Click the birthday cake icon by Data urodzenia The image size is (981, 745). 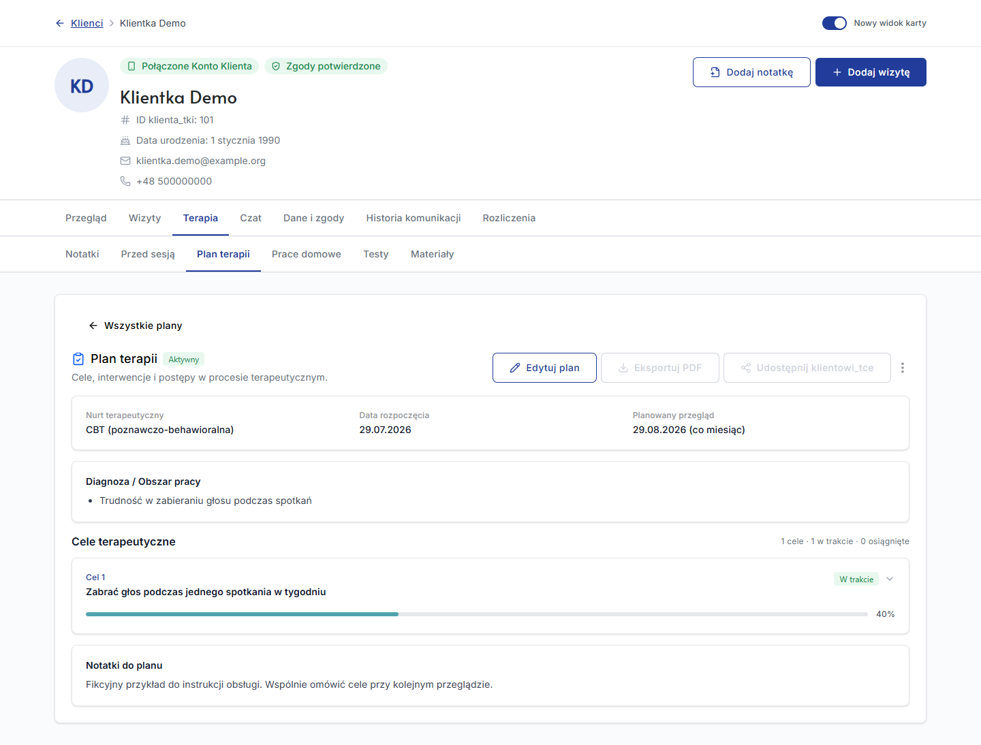coord(125,140)
